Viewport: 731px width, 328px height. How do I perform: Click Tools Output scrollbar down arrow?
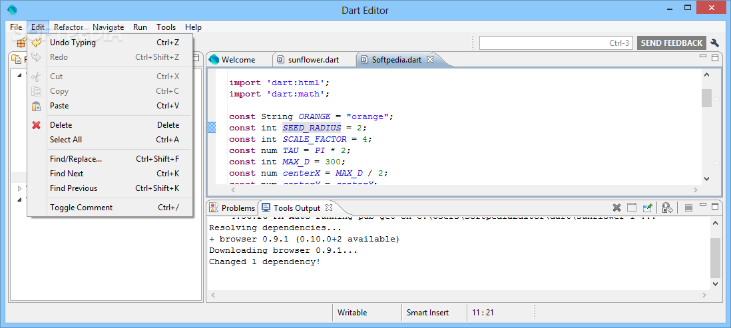[715, 283]
